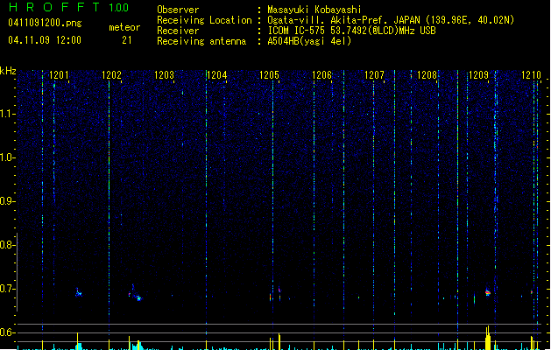Click the 0.7 frequency axis label
The image size is (551, 350).
[7, 289]
